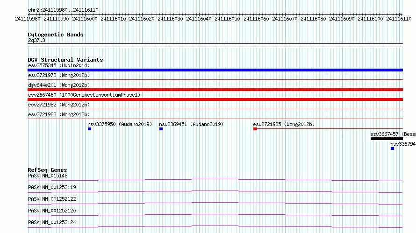Click the nsv336794 label text
The height and width of the screenshot is (233, 416).
[x=403, y=144]
